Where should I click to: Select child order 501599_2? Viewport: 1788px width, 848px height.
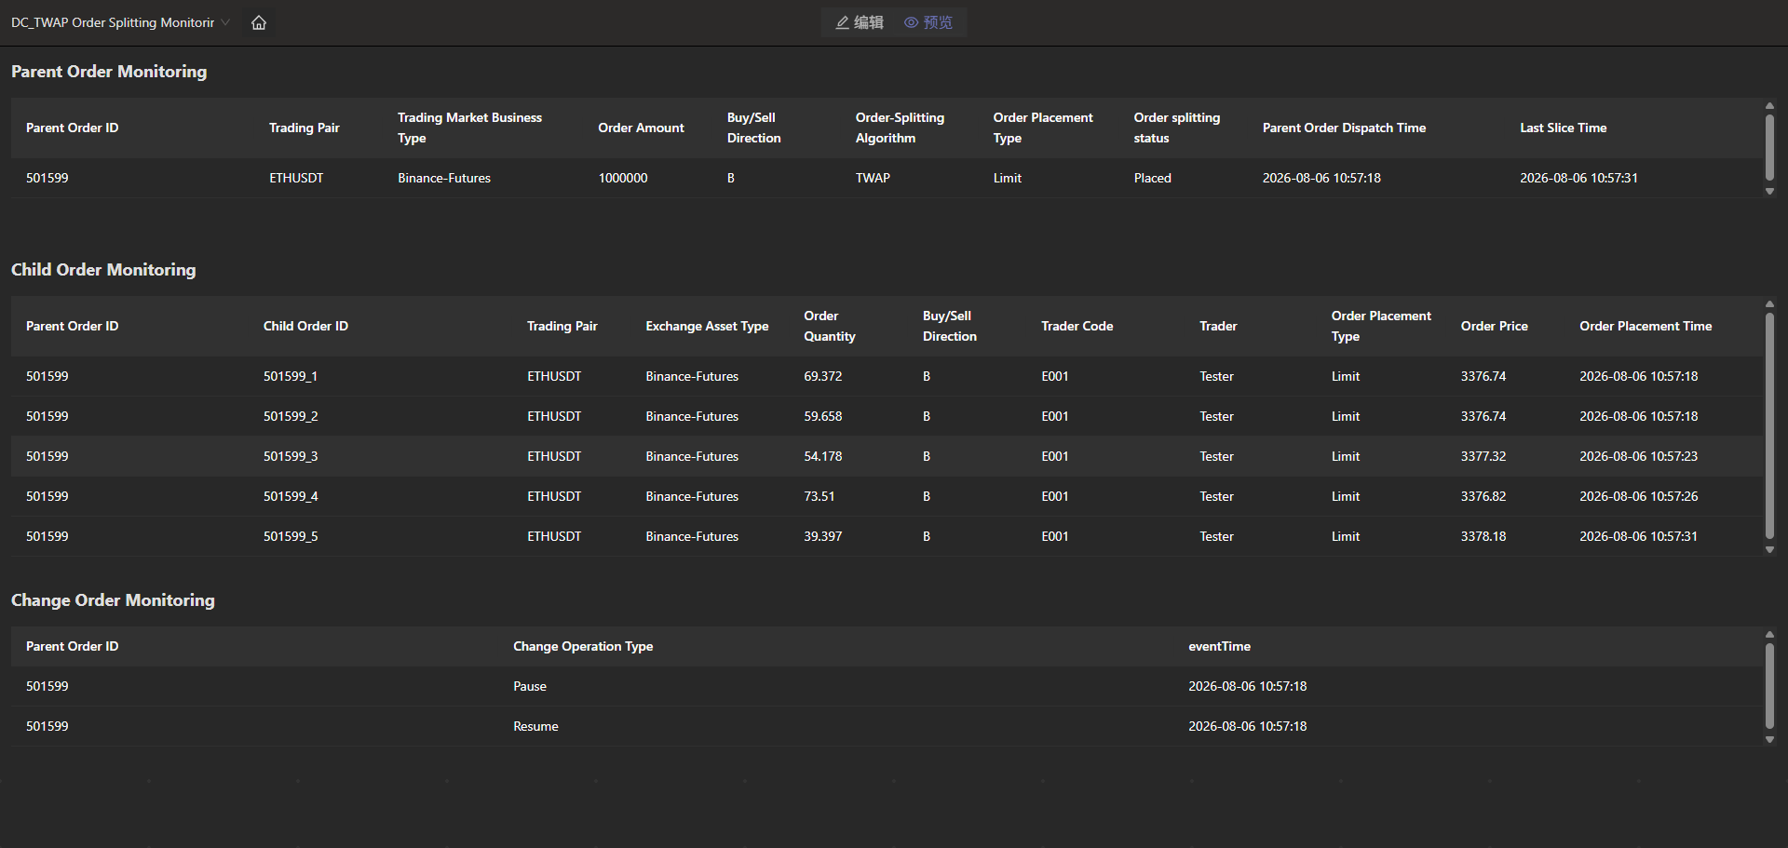coord(290,416)
